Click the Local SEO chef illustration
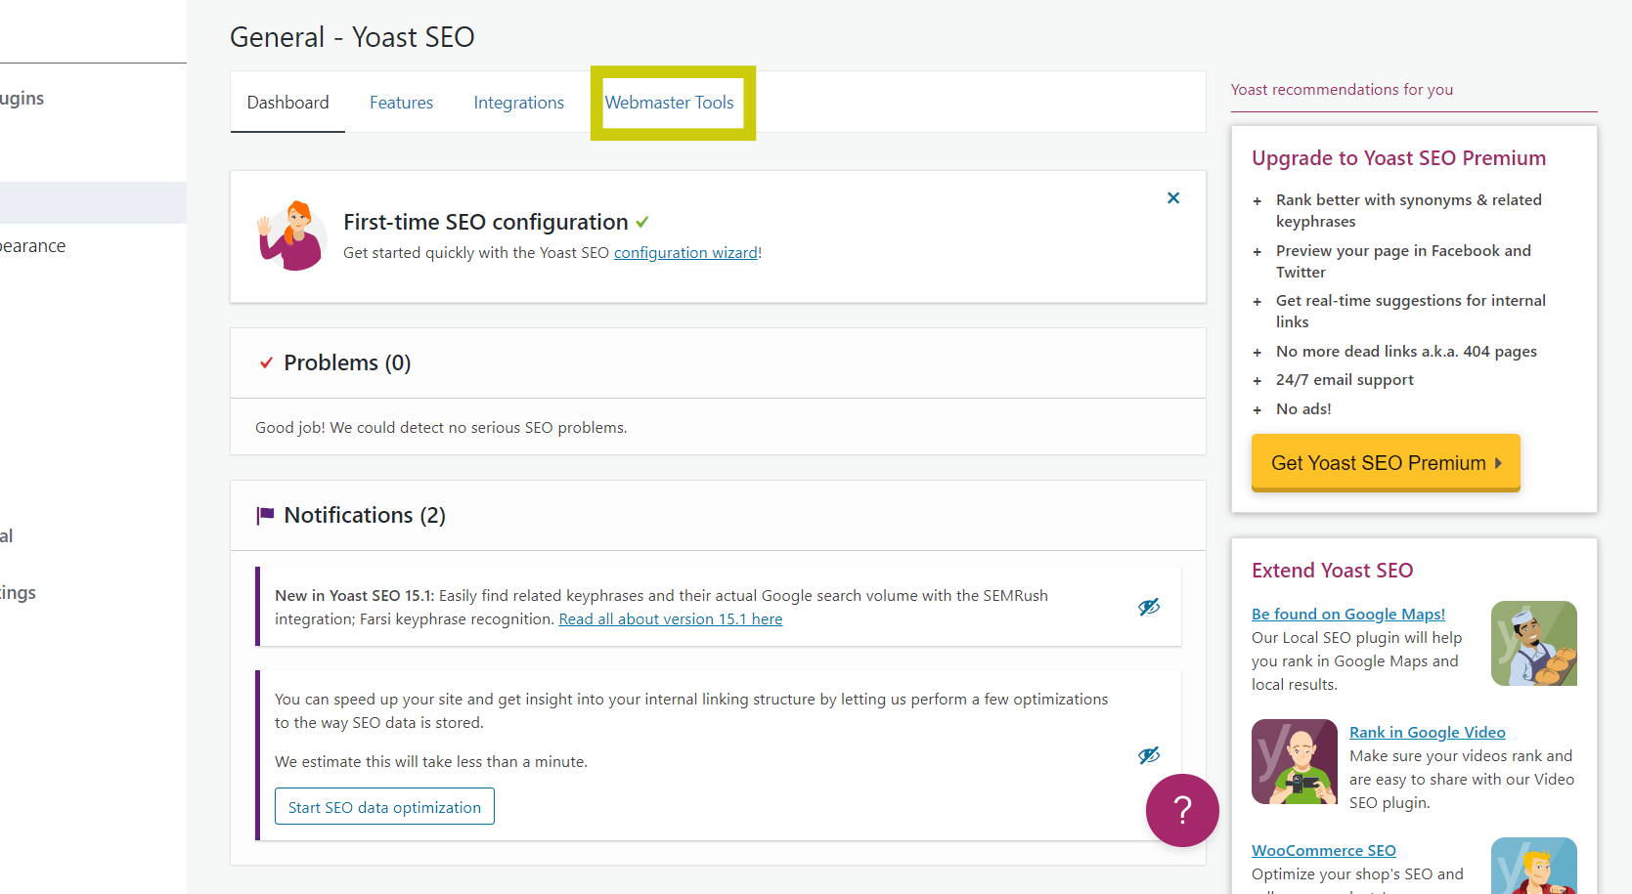This screenshot has height=894, width=1632. click(x=1533, y=644)
